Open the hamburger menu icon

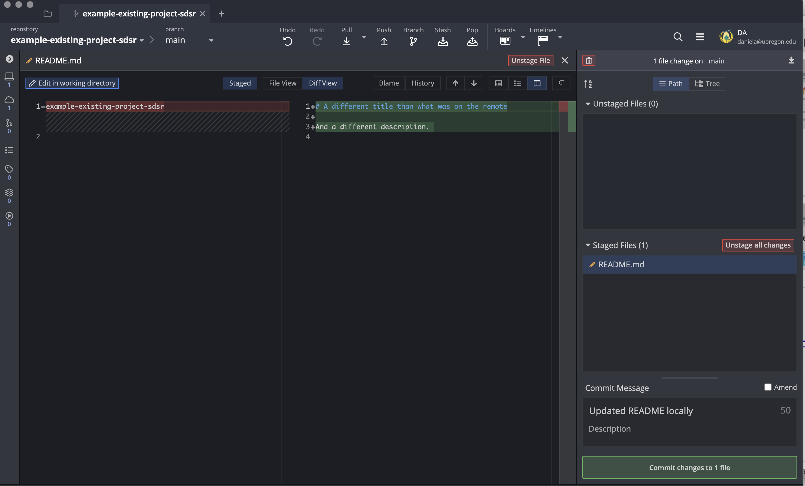click(700, 37)
